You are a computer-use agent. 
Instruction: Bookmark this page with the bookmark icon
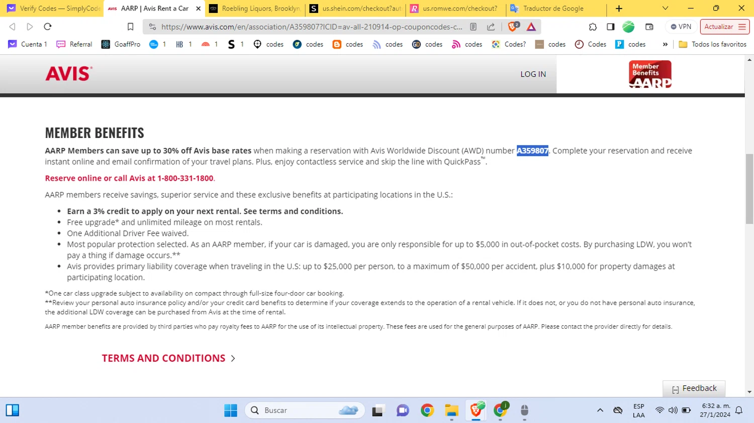click(x=130, y=27)
